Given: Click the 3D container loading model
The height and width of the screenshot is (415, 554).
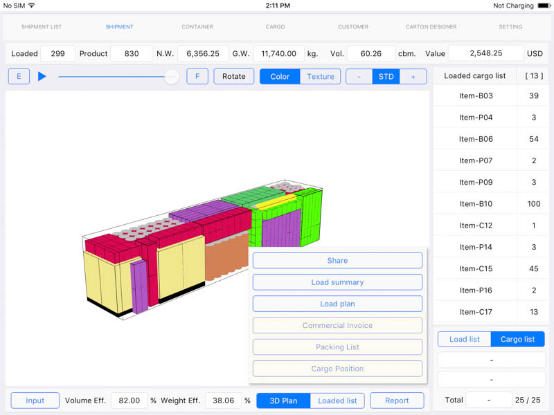Looking at the screenshot, I should tap(202, 250).
